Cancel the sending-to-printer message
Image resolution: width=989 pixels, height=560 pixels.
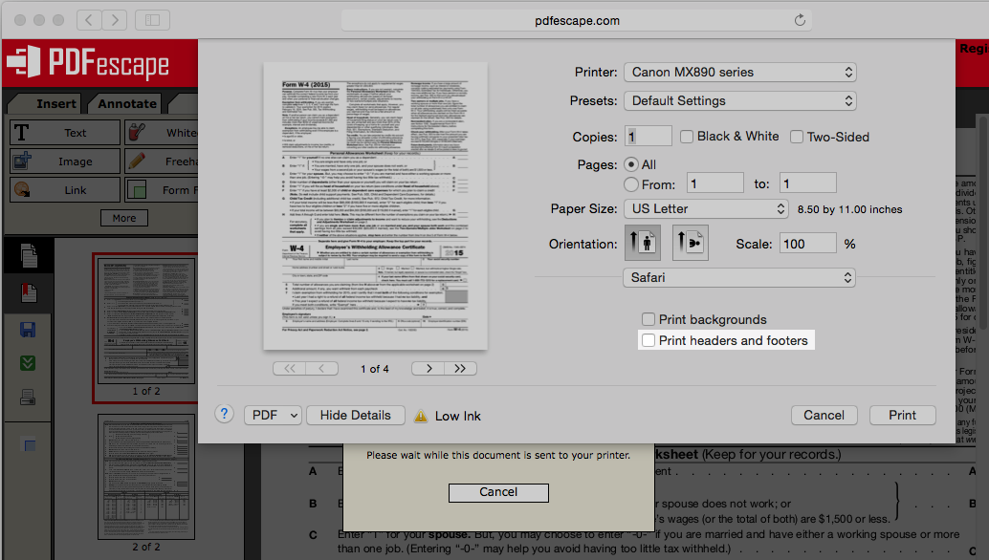[498, 492]
